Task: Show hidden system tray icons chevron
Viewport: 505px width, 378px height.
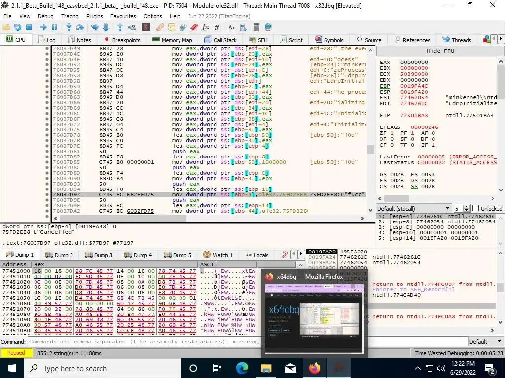Action: [x=417, y=368]
